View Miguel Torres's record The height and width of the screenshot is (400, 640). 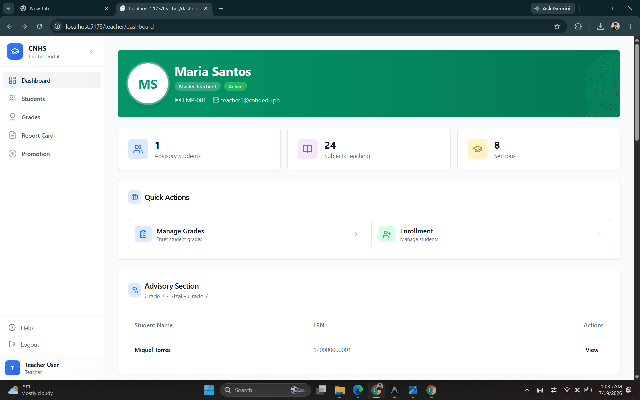coord(592,350)
